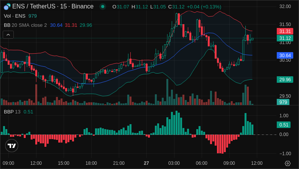Image resolution: width=299 pixels, height=169 pixels.
Task: Click the 27 date label on time axis
Action: 146,163
